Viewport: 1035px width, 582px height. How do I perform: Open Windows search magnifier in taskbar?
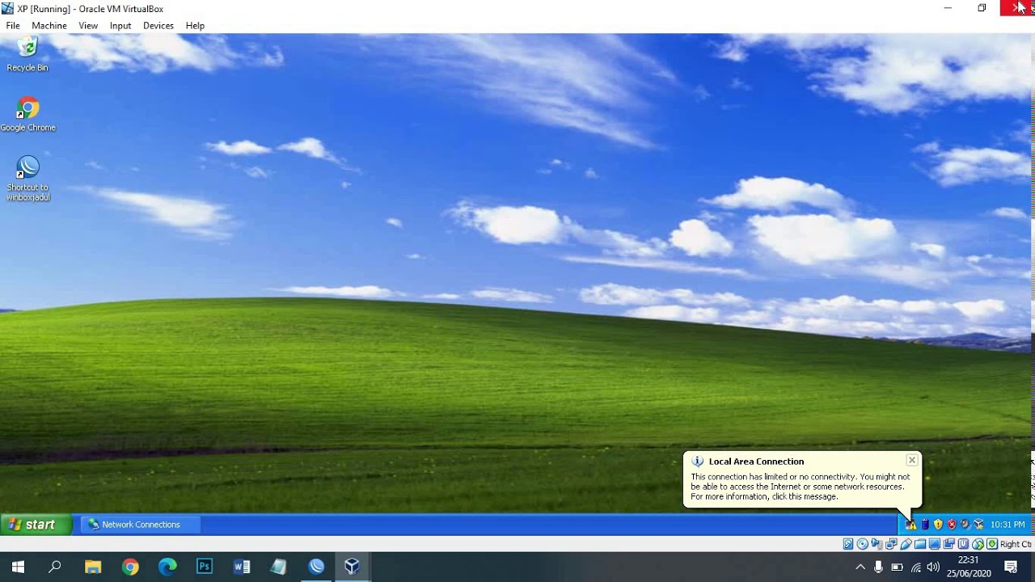[55, 567]
